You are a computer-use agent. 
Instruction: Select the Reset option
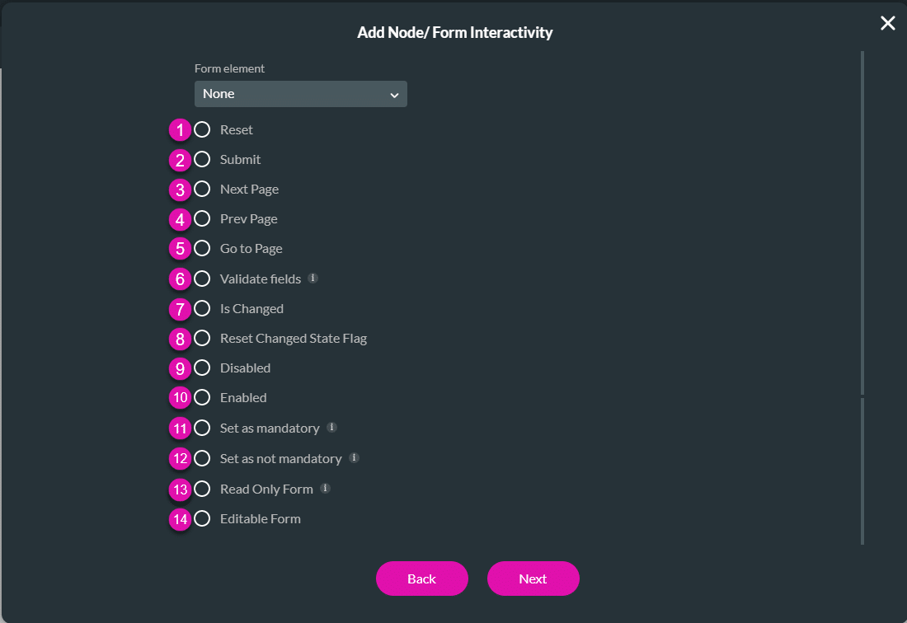(200, 129)
